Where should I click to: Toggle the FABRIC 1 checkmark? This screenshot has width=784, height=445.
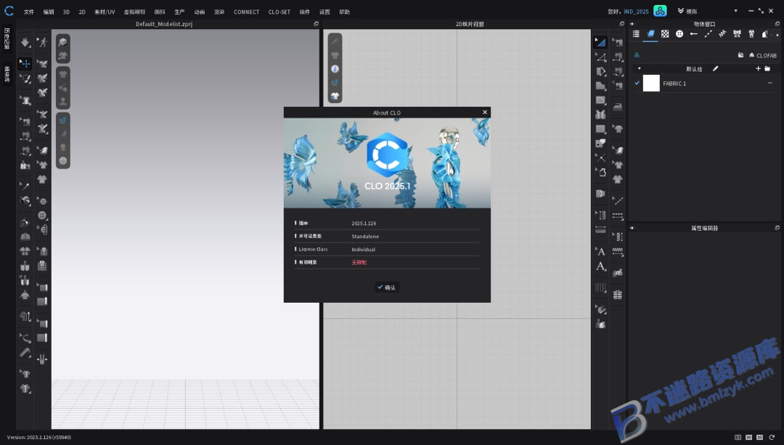click(637, 83)
